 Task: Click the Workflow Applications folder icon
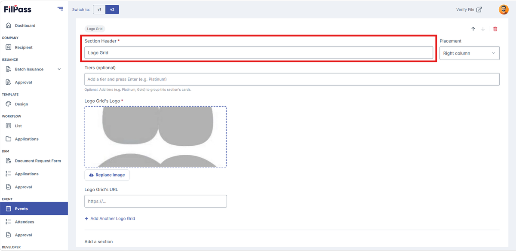[8, 139]
